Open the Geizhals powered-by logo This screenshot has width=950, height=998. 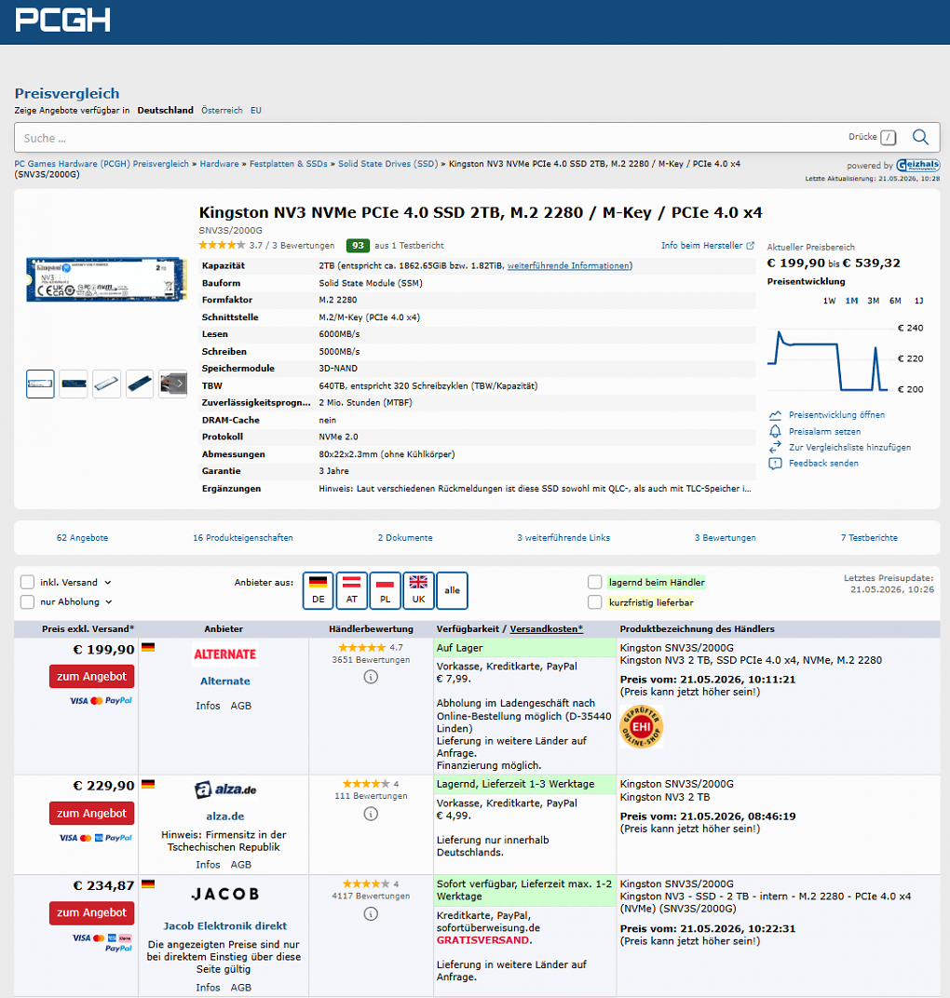917,166
